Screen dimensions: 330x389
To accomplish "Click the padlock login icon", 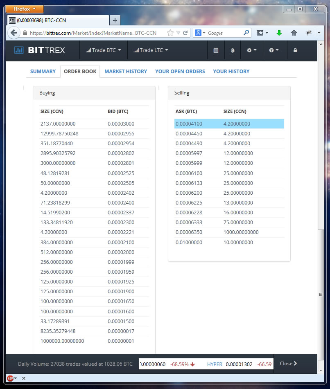I will 295,50.
